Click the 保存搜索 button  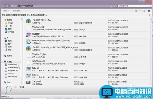pyautogui.click(x=16, y=11)
